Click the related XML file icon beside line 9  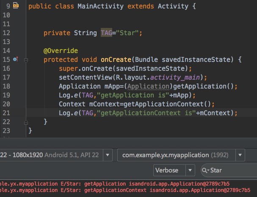coord(16,6)
